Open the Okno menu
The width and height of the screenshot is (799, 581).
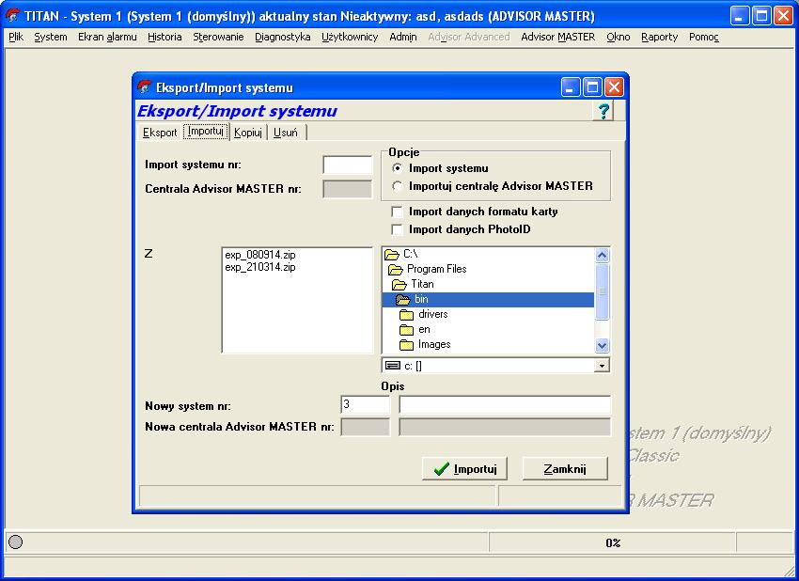pos(619,37)
